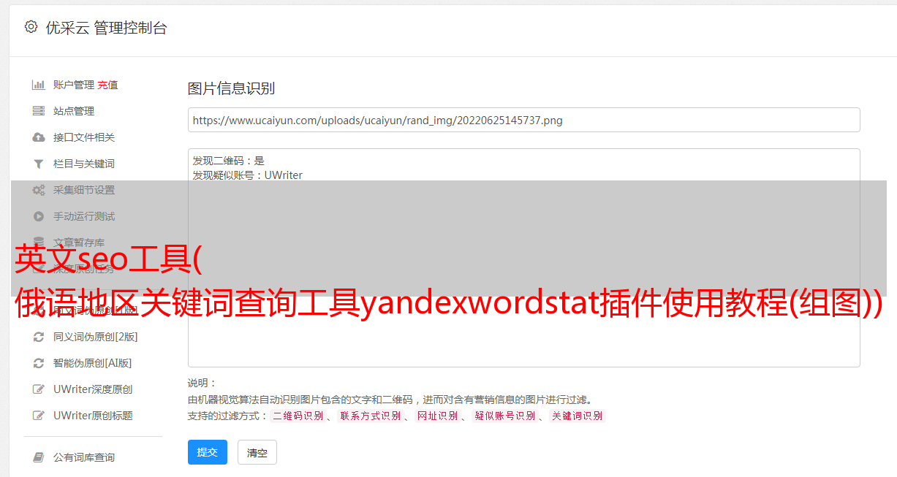Open 采集细节设置 in the sidebar
The width and height of the screenshot is (897, 477).
(84, 190)
